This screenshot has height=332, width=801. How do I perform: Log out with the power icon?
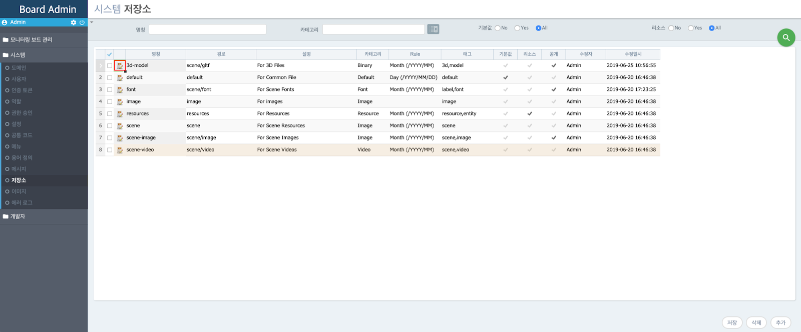coord(82,22)
